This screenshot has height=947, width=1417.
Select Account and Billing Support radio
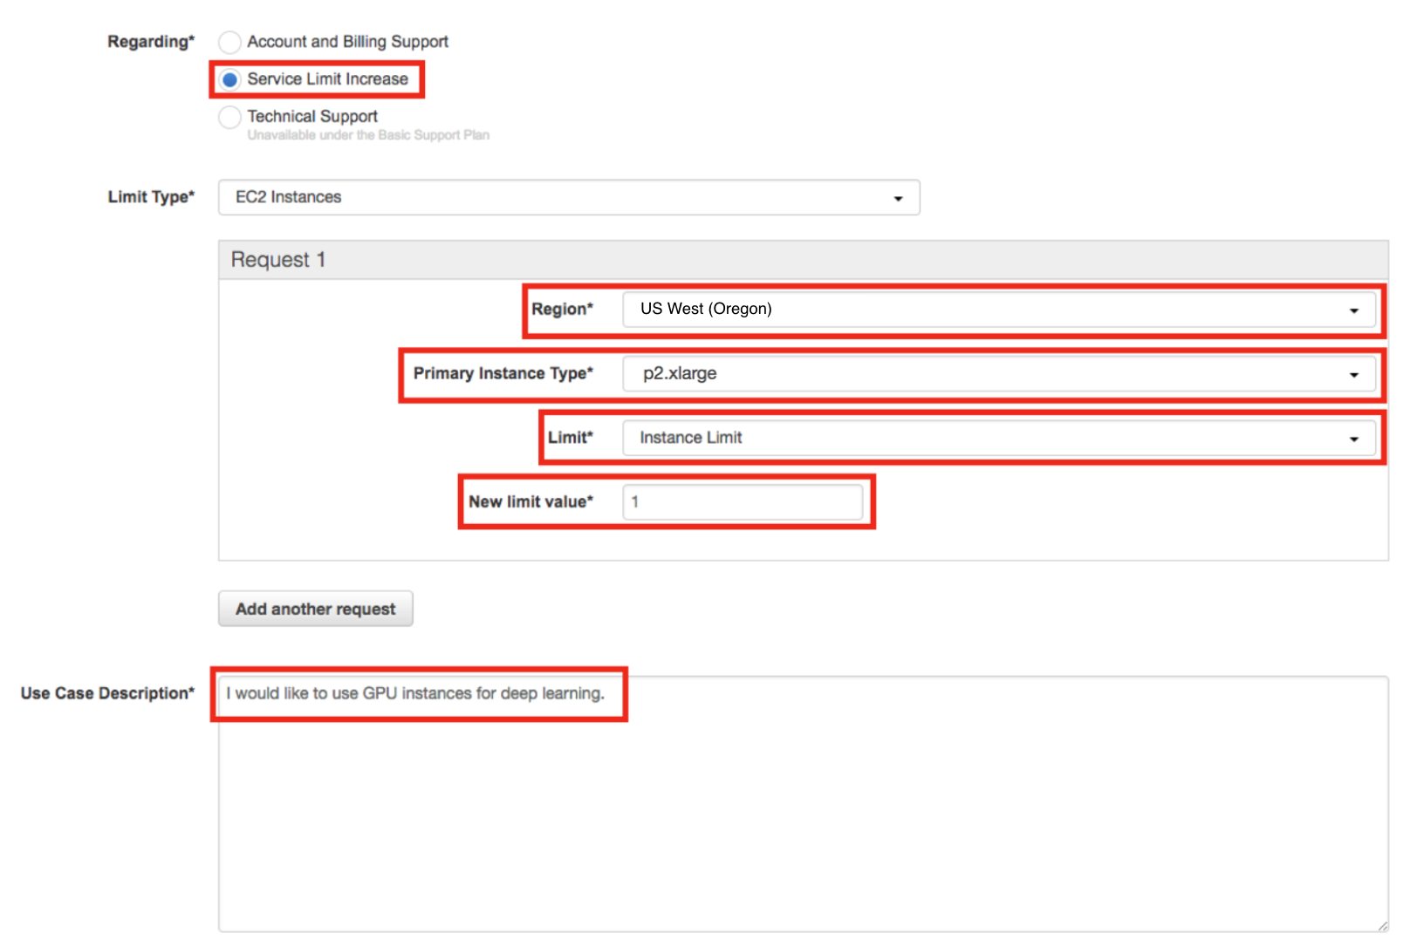tap(229, 42)
